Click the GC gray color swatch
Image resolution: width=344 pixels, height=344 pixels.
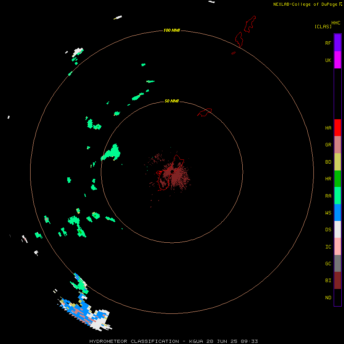pyautogui.click(x=338, y=263)
